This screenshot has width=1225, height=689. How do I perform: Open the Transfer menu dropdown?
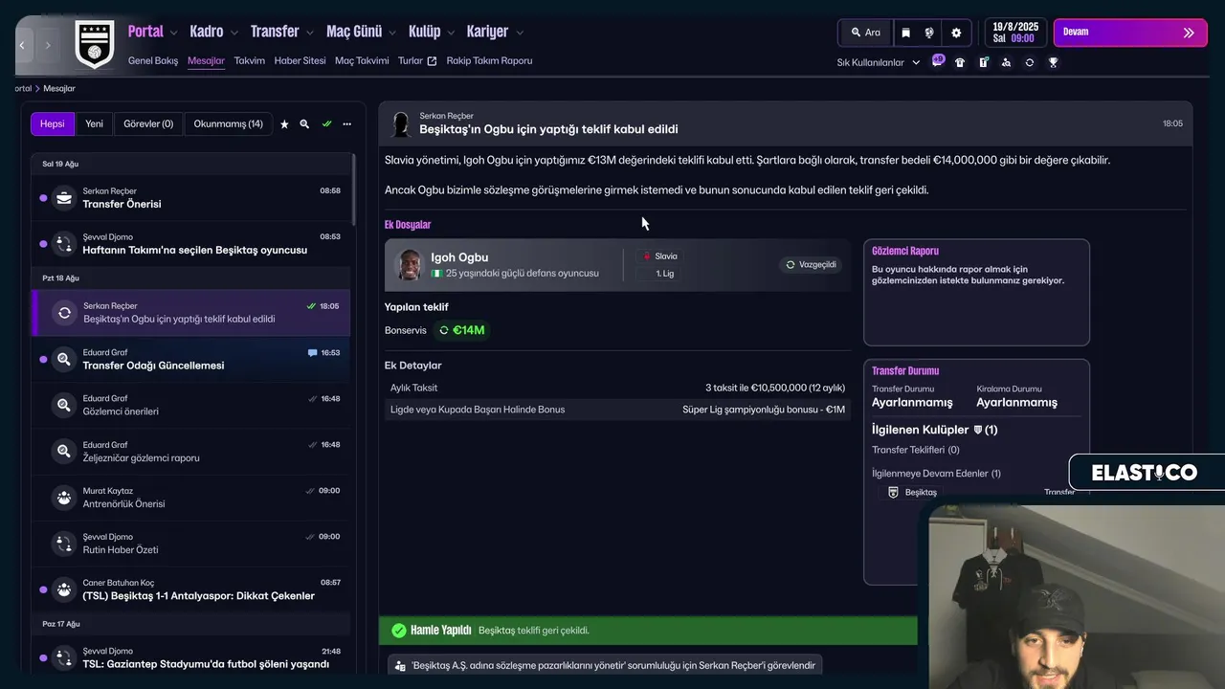[281, 32]
